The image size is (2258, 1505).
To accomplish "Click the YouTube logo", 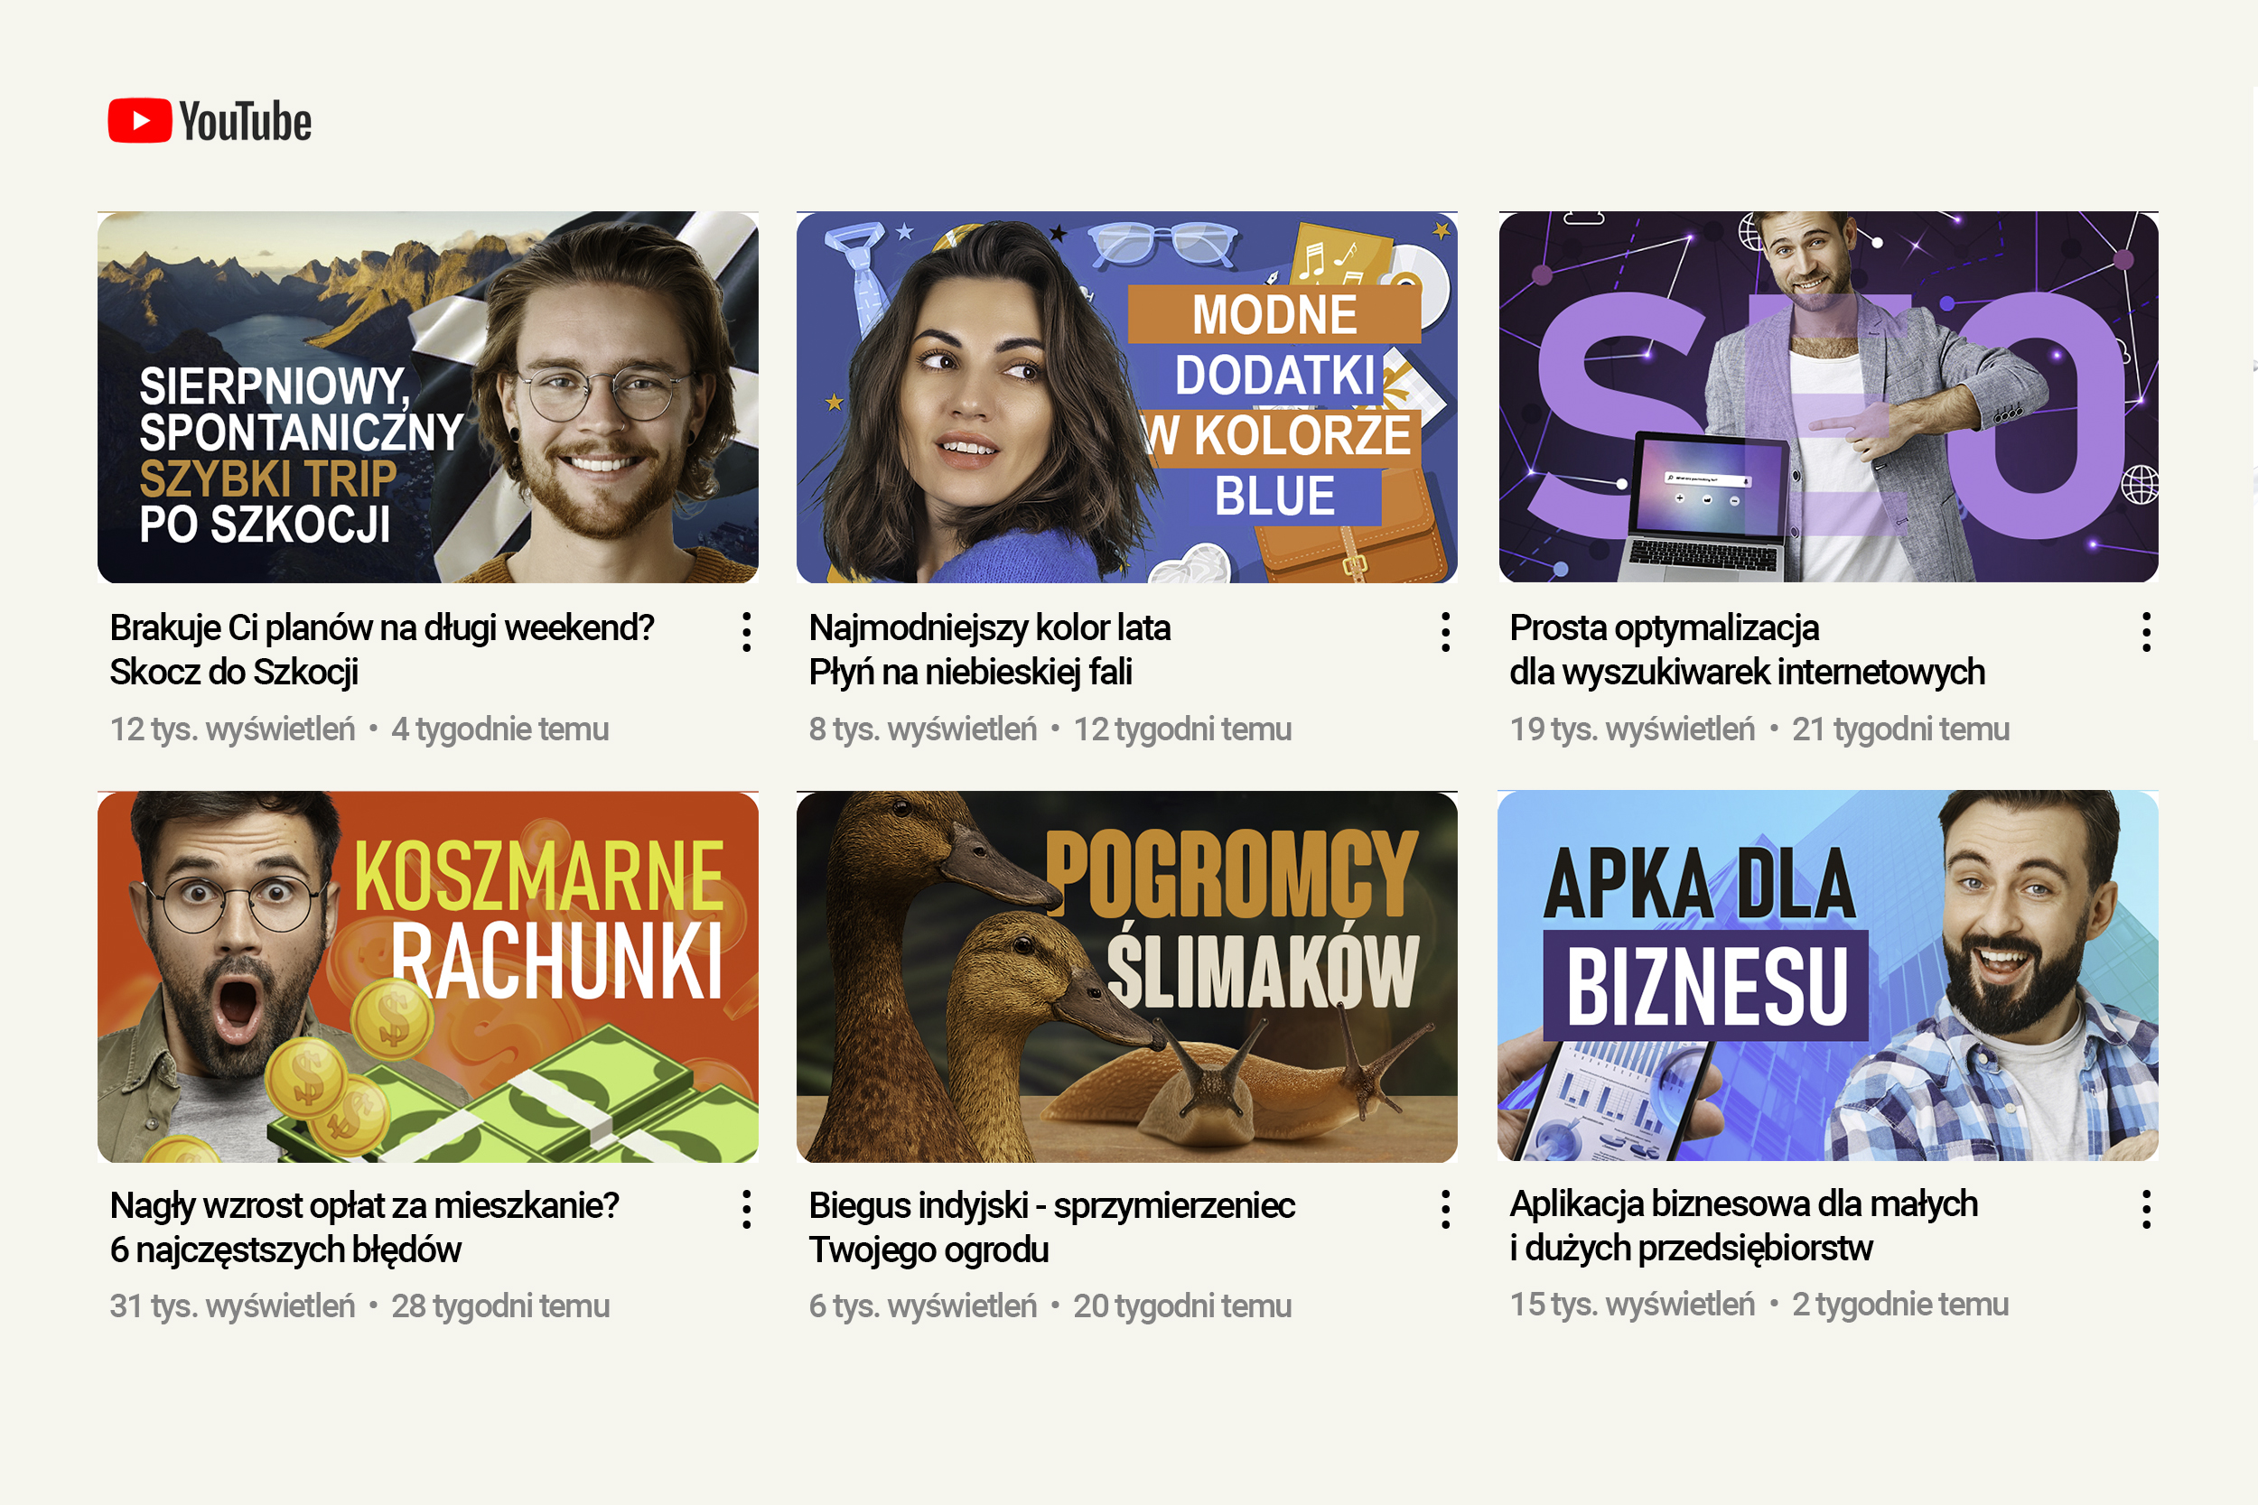I will [210, 121].
